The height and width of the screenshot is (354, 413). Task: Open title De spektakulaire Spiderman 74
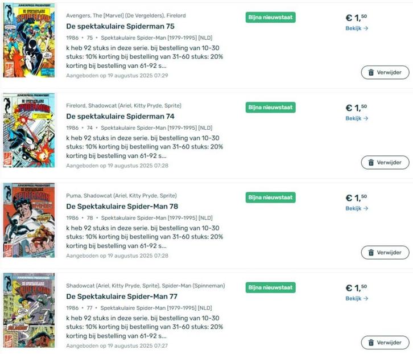click(120, 116)
